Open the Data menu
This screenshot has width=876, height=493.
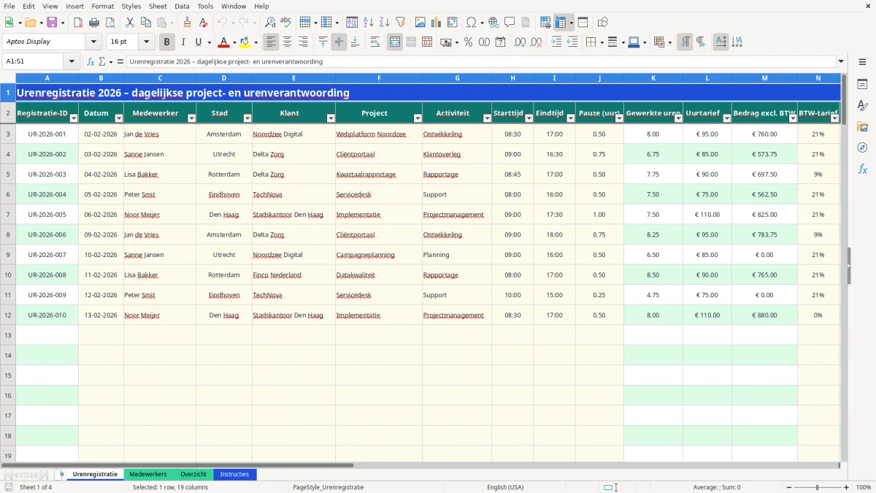click(x=182, y=6)
